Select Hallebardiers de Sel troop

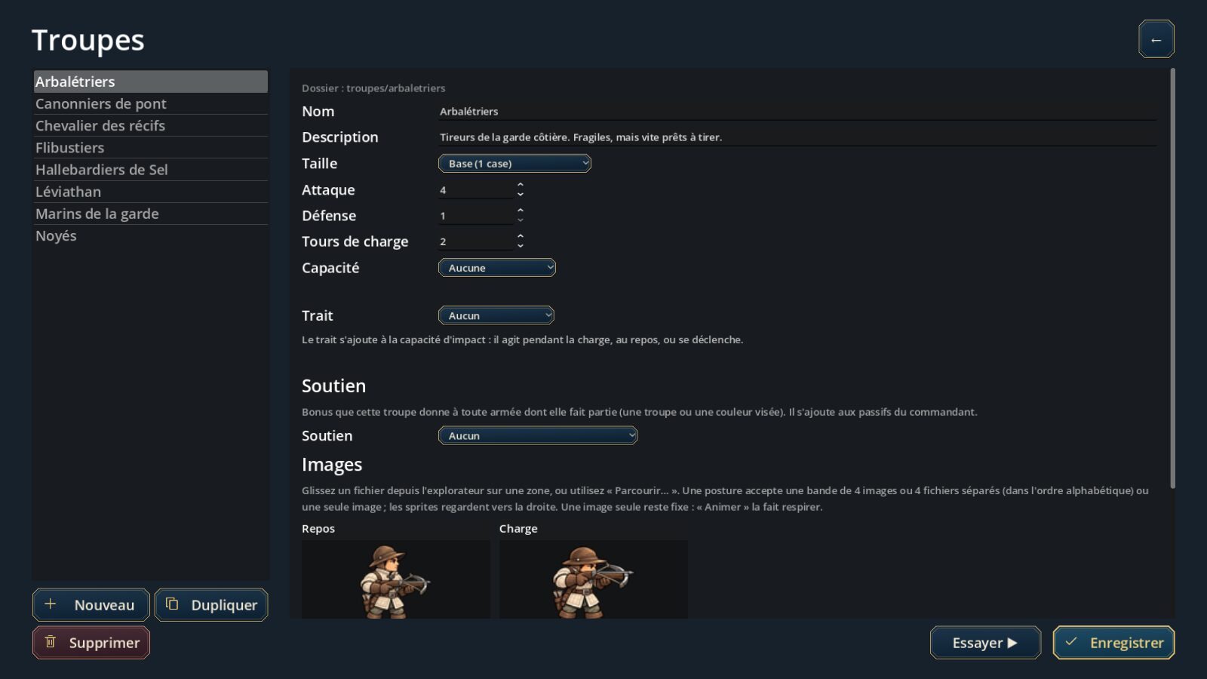pos(151,170)
